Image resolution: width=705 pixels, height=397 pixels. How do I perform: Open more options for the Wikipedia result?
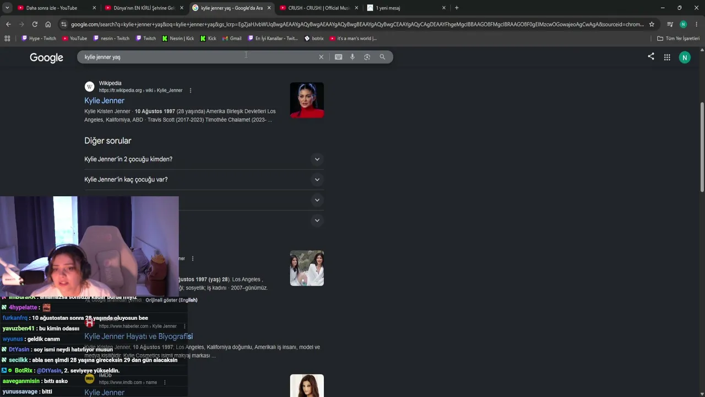[191, 90]
